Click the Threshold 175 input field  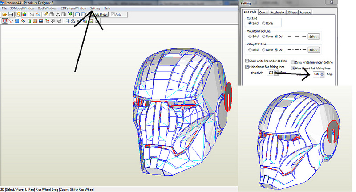click(x=270, y=73)
